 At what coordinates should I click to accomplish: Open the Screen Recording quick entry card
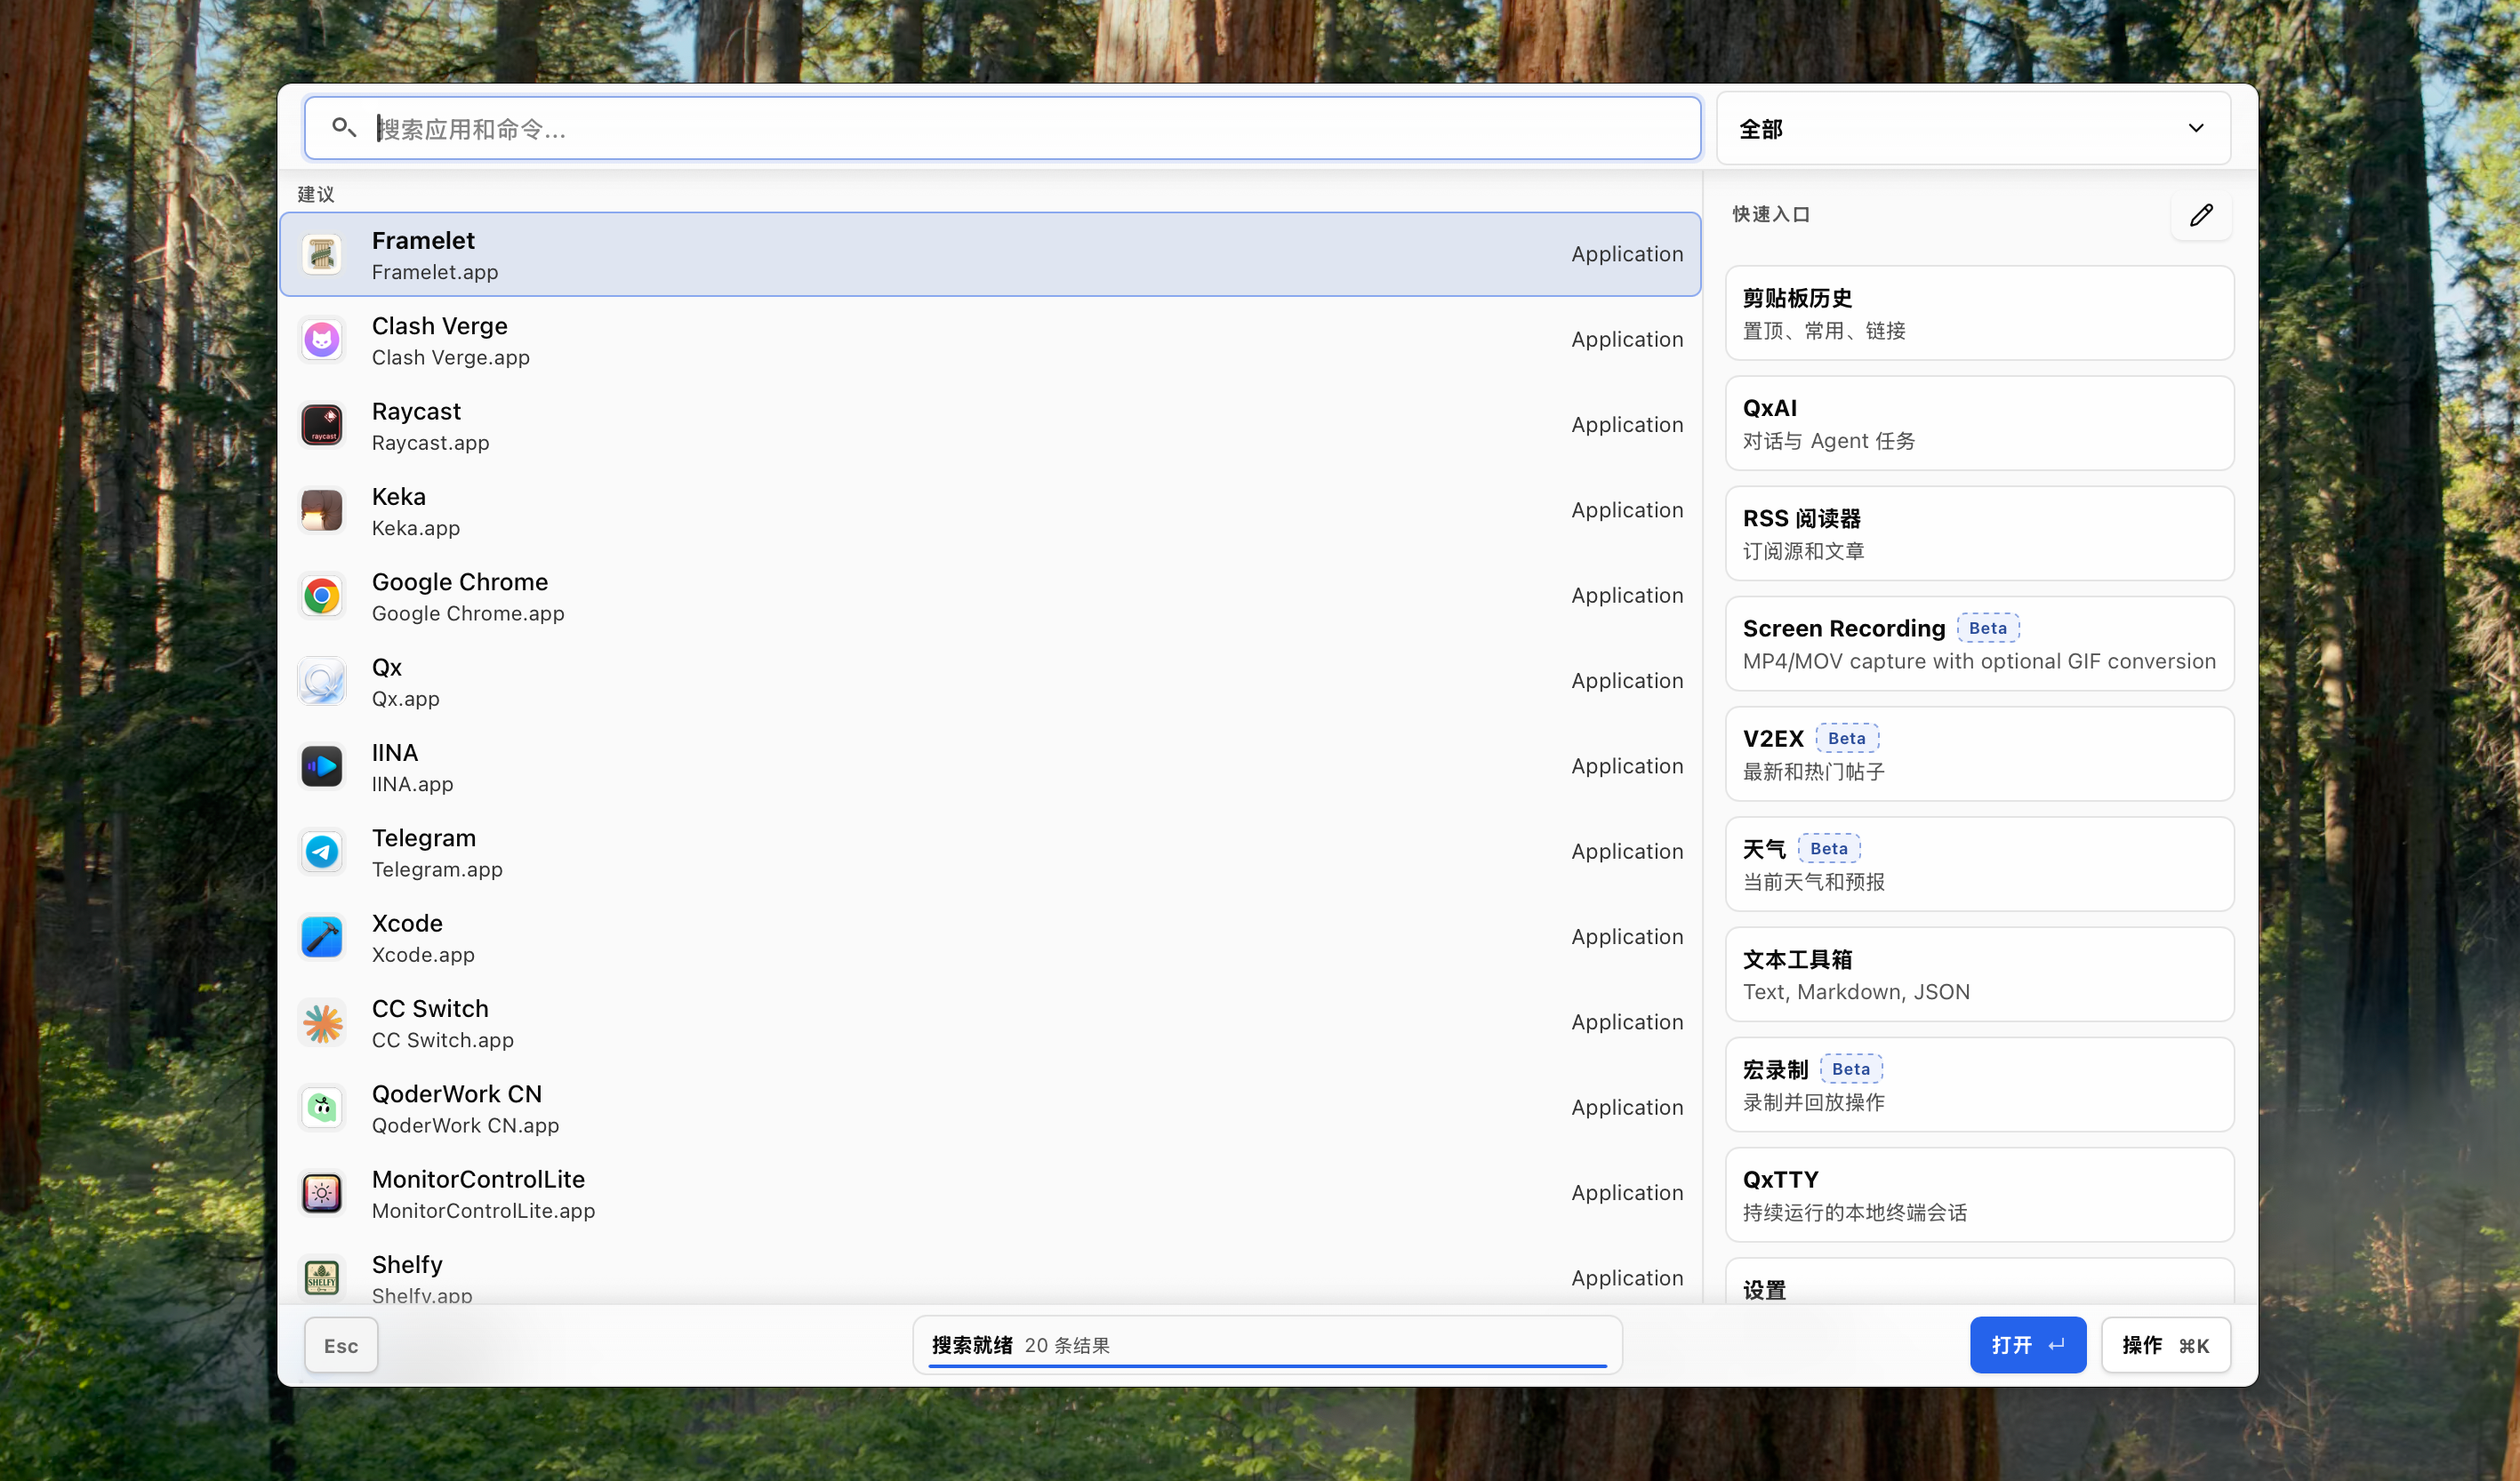coord(1979,644)
